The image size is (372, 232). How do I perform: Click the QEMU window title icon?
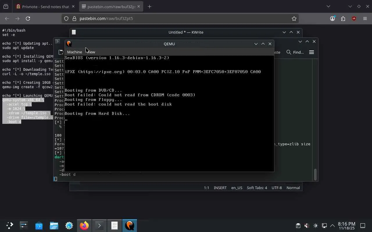point(69,44)
